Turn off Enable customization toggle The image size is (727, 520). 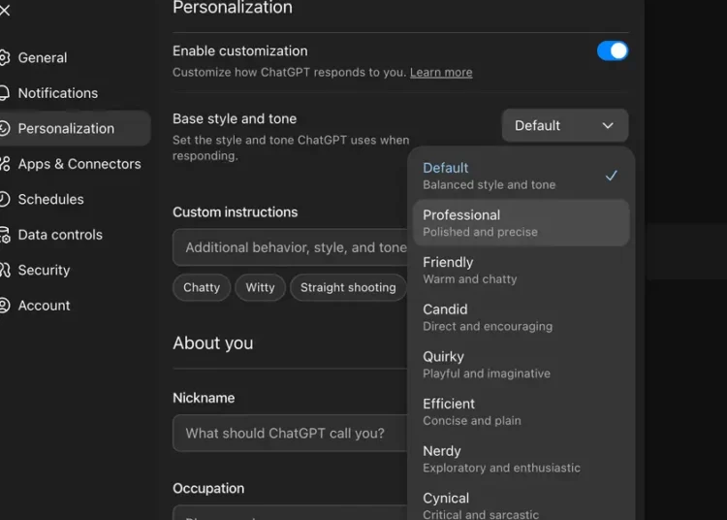point(613,51)
